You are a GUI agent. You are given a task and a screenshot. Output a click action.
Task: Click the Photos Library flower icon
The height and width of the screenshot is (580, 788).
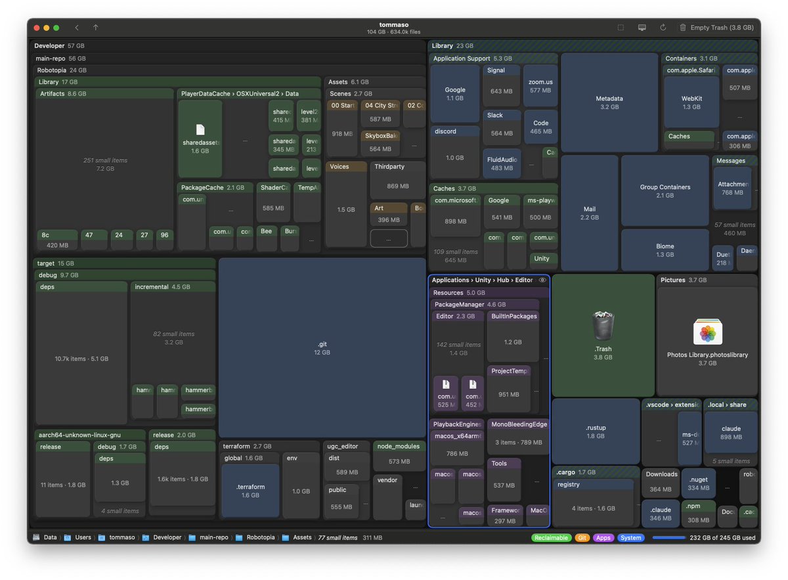pyautogui.click(x=707, y=332)
